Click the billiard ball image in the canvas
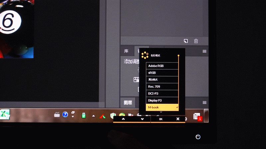Viewport: 266px width, 149px height. pyautogui.click(x=17, y=29)
